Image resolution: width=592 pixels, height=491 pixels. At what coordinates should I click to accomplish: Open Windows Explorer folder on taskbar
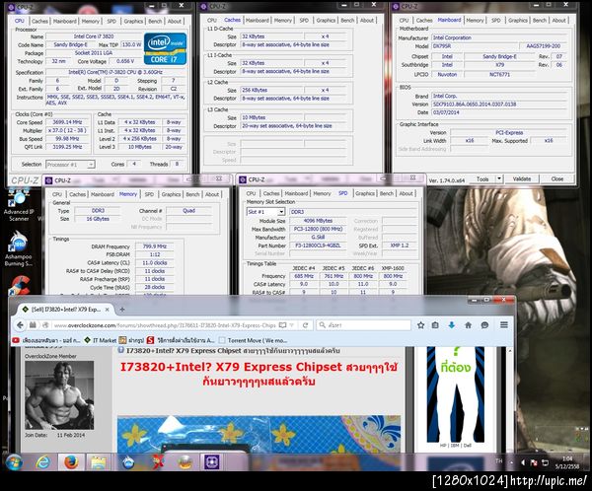point(98,462)
